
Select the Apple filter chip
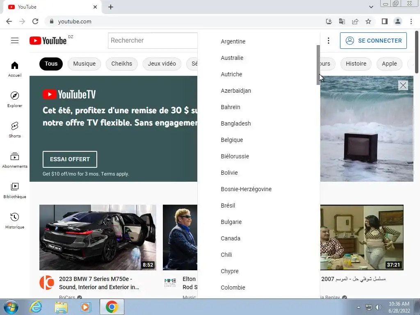tap(389, 64)
